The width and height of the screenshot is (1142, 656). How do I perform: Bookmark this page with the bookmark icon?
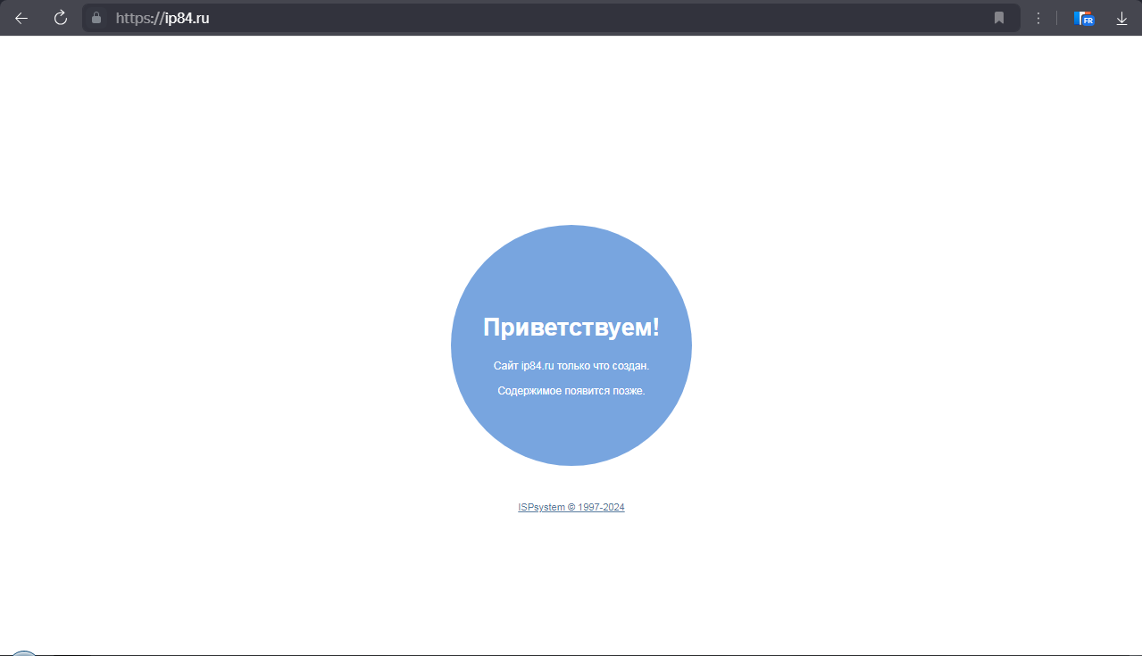point(999,18)
